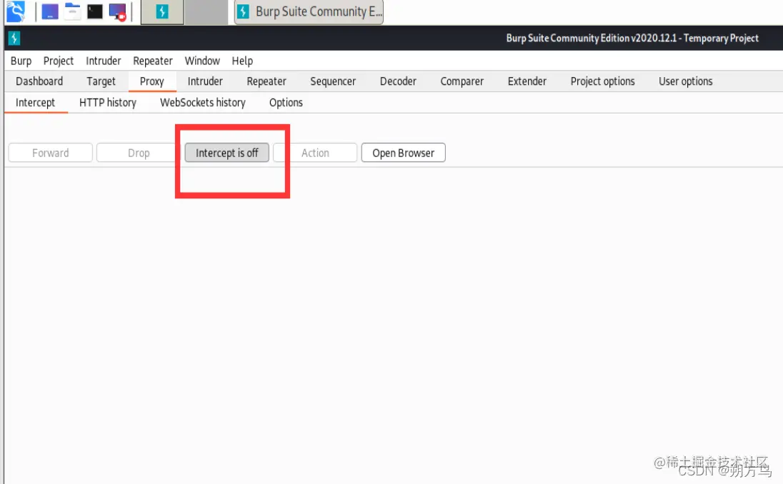The height and width of the screenshot is (484, 783).
Task: Open the Decoder tab
Action: click(x=398, y=81)
